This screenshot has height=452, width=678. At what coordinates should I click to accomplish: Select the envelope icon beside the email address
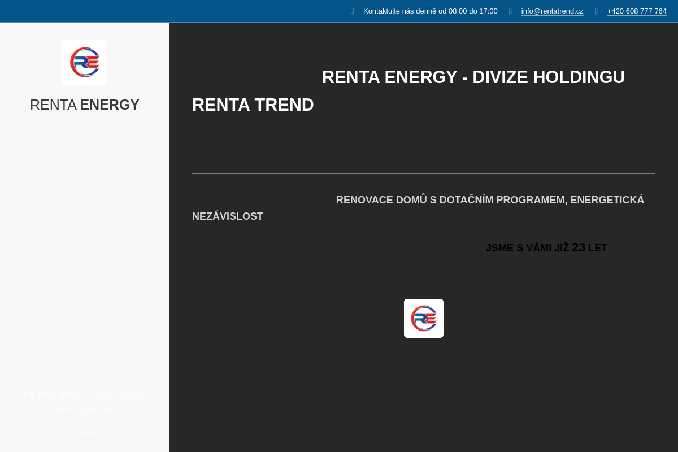[x=510, y=11]
